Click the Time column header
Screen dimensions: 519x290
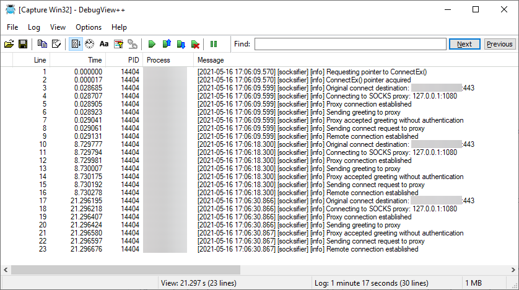[78, 60]
